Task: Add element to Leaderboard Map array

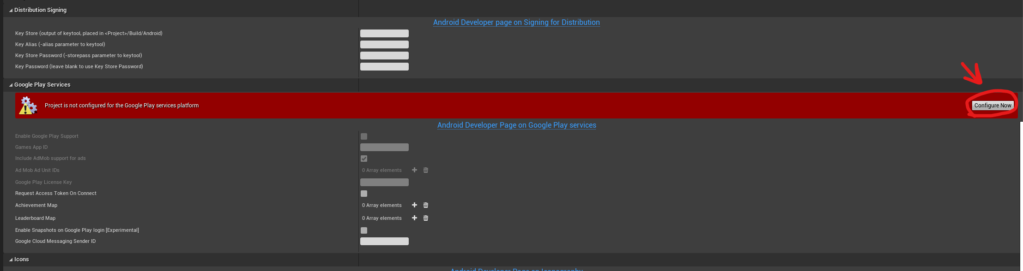Action: click(x=414, y=218)
